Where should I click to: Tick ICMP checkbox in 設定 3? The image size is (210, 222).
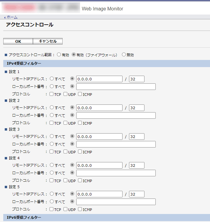point(80,152)
